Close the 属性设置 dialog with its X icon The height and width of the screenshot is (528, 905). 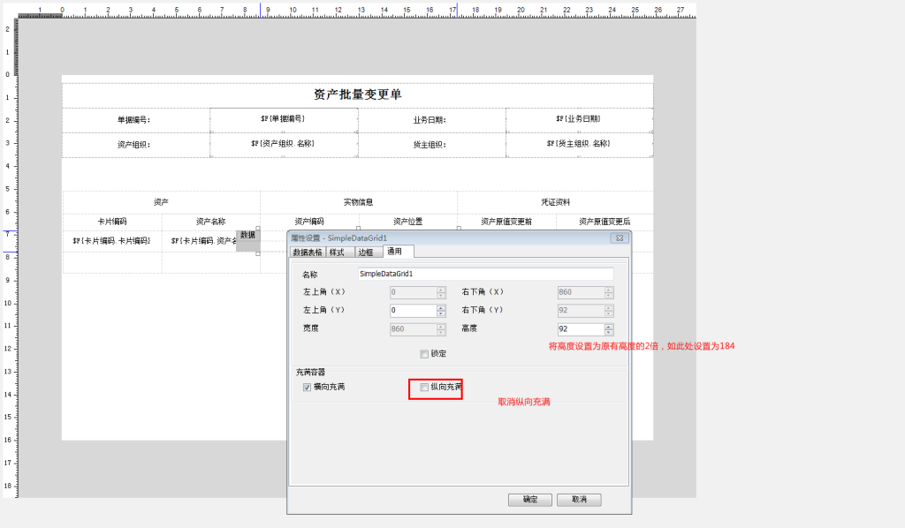coord(620,238)
